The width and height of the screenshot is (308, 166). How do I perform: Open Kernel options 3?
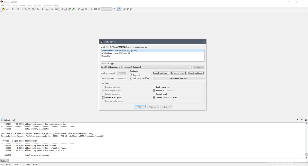point(196,73)
